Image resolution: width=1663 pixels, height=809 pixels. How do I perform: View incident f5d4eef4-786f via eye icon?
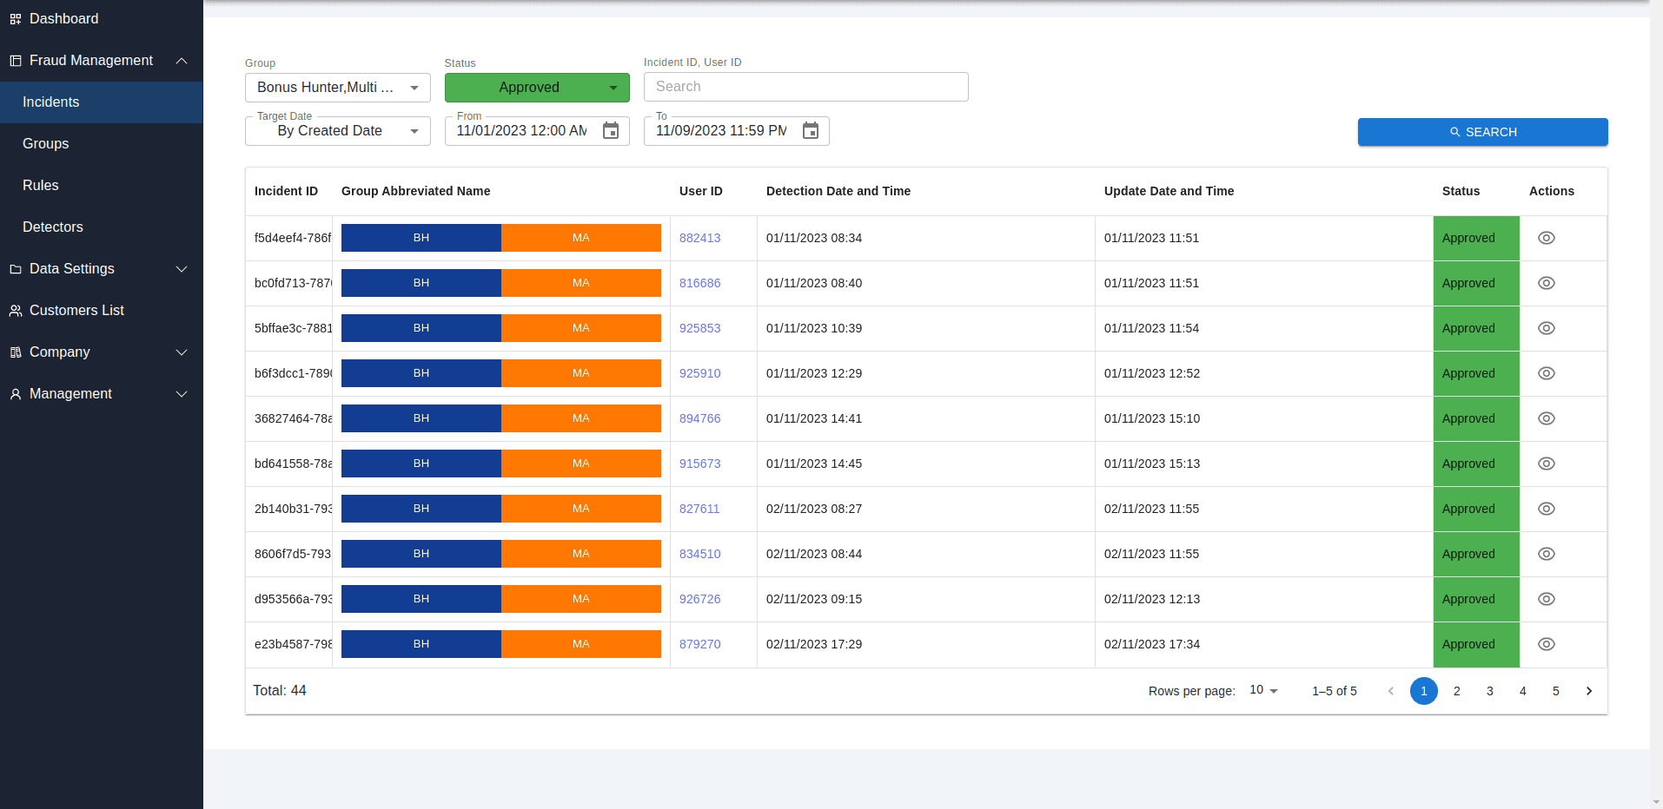[x=1547, y=238]
